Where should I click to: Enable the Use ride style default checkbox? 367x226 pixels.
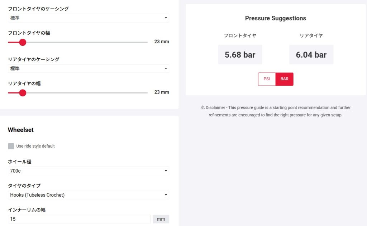(11, 146)
